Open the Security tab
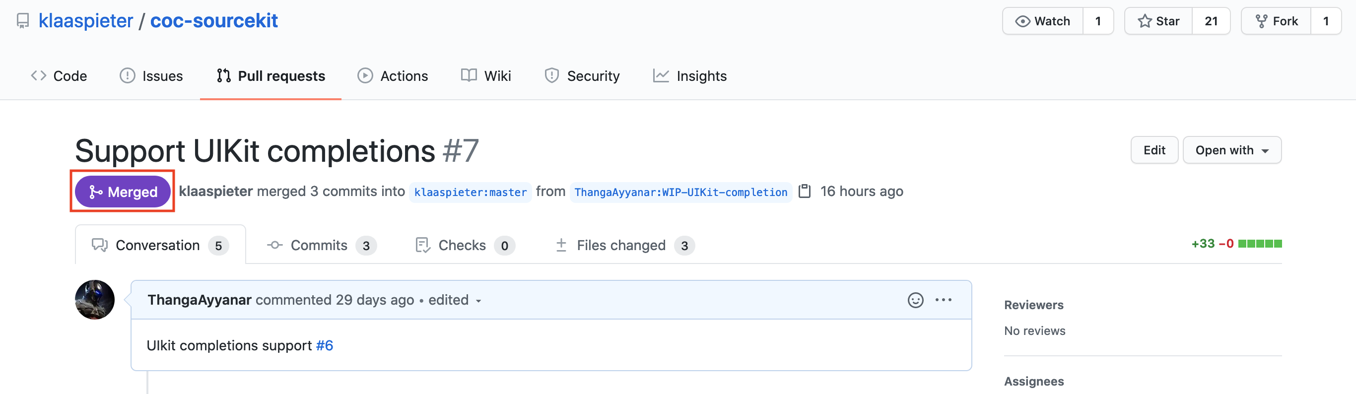The height and width of the screenshot is (394, 1356). click(x=582, y=76)
